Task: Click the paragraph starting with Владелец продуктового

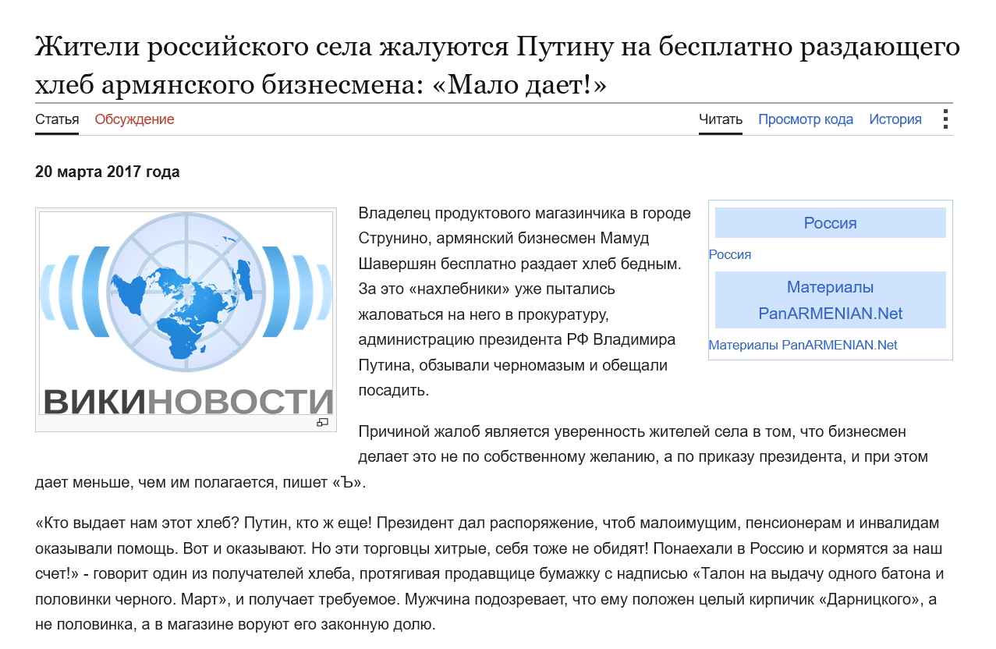Action: pos(524,301)
